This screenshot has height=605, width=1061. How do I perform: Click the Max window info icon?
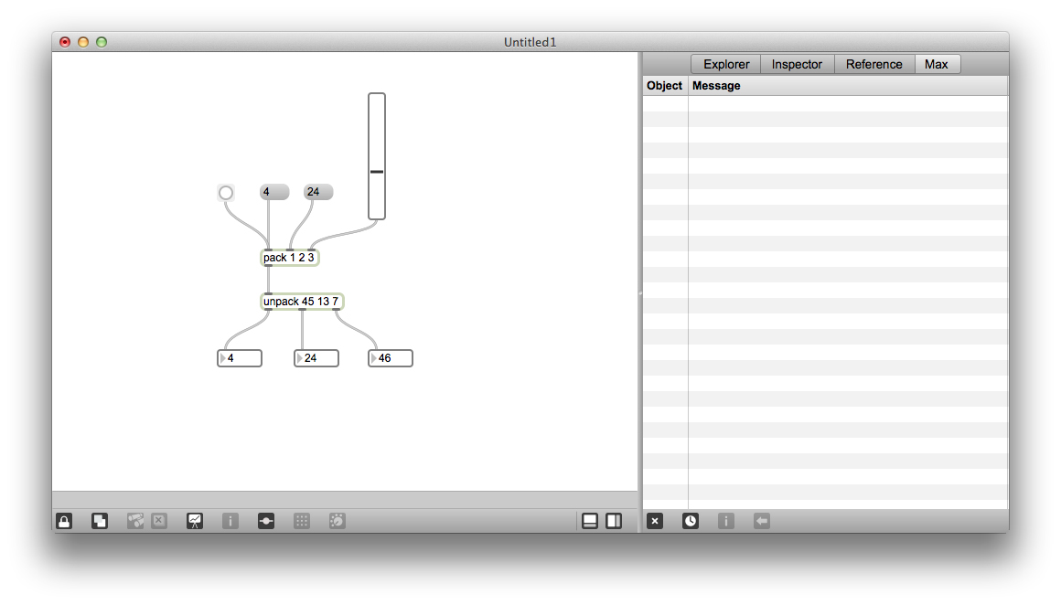click(x=726, y=521)
